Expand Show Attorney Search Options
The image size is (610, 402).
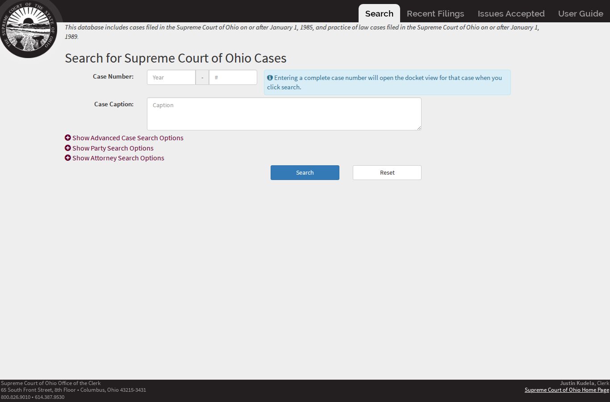(x=114, y=158)
